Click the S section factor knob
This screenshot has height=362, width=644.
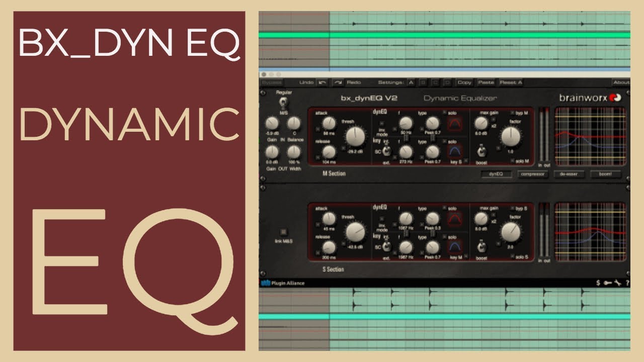tap(511, 232)
